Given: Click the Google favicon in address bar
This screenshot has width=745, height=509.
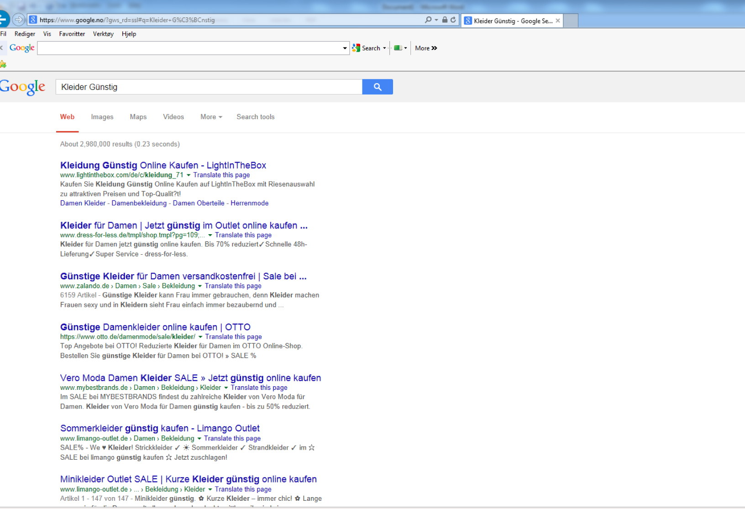Looking at the screenshot, I should tap(33, 20).
